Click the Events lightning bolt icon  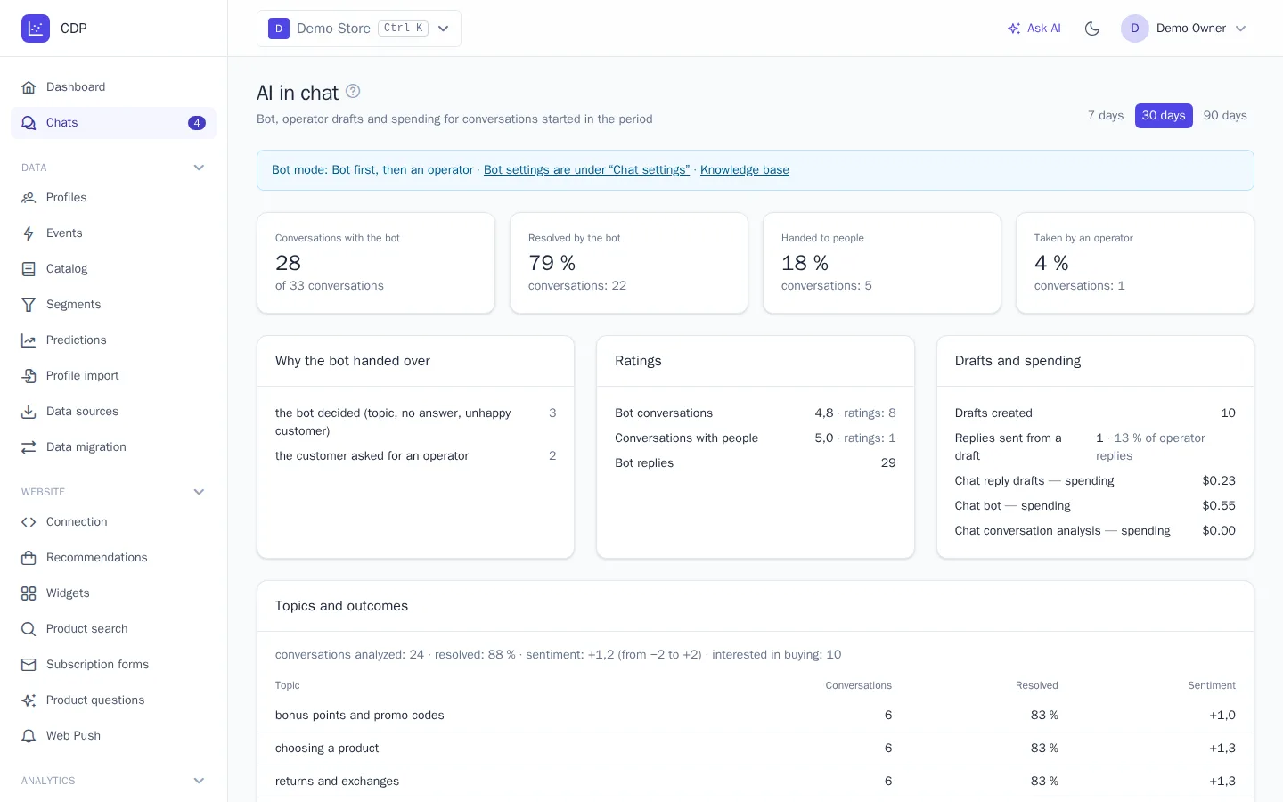click(x=29, y=233)
